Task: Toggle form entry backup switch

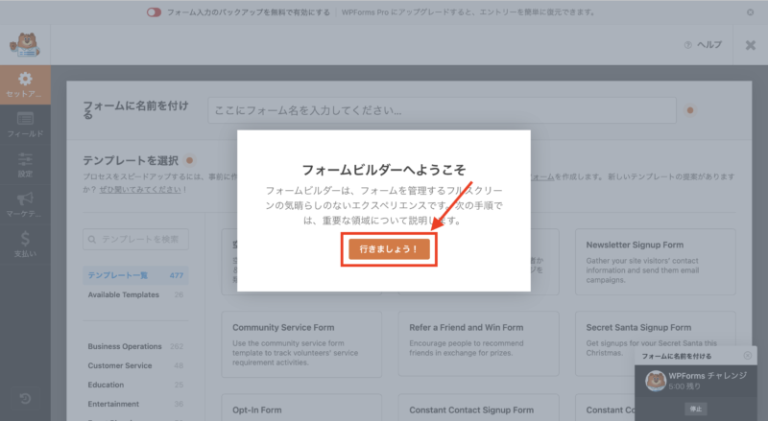Action: click(154, 12)
